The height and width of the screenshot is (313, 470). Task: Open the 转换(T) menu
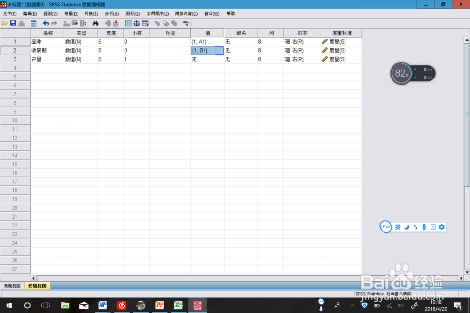[92, 14]
